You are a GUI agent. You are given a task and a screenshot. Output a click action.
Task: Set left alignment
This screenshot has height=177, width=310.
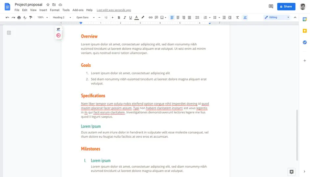172,18
